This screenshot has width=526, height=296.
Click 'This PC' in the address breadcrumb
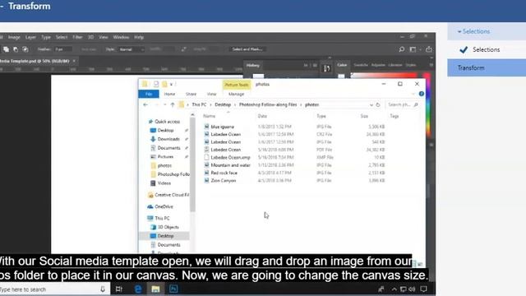pyautogui.click(x=199, y=104)
